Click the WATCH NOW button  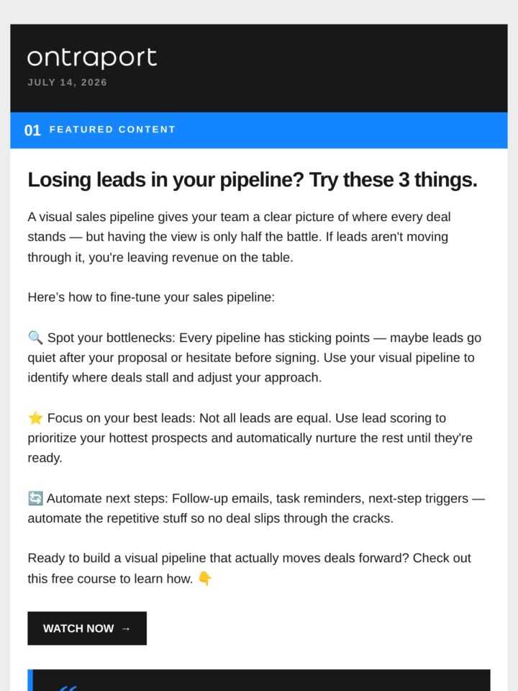(87, 628)
